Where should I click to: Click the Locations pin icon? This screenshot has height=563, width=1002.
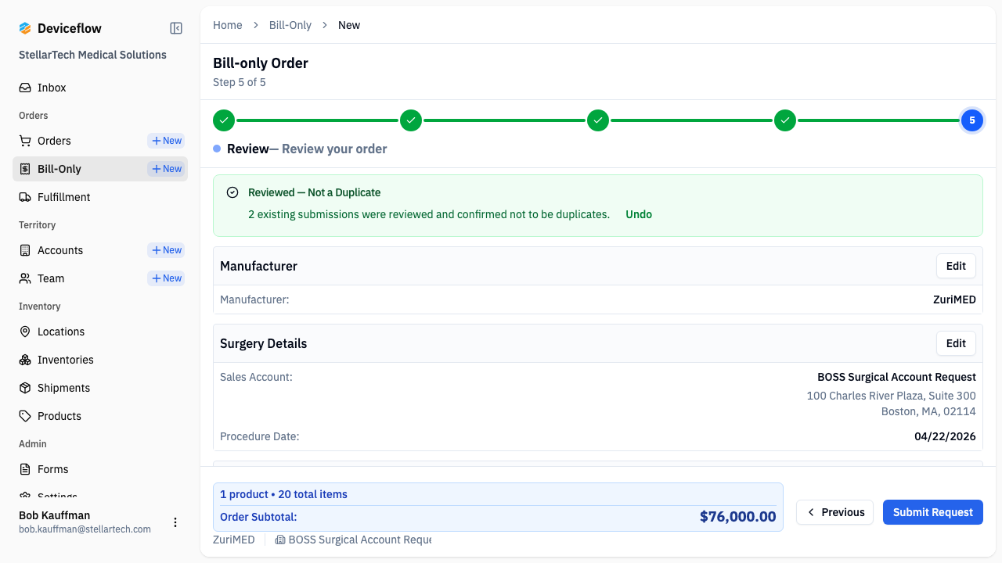(x=25, y=332)
